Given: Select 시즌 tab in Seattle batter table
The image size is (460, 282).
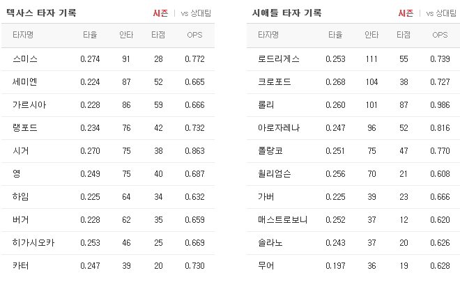Looking at the screenshot, I should [406, 13].
